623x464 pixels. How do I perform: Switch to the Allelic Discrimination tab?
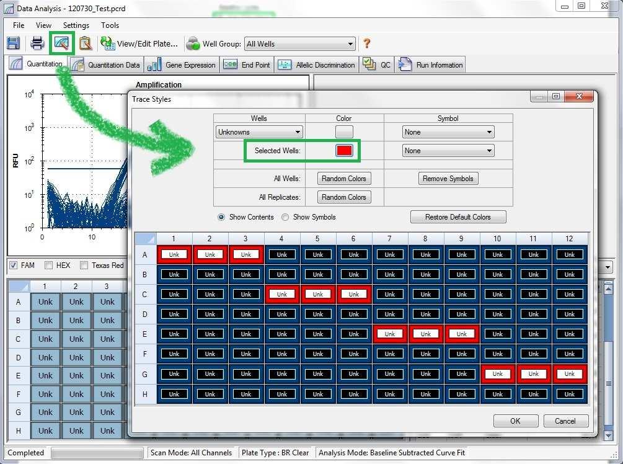point(317,65)
